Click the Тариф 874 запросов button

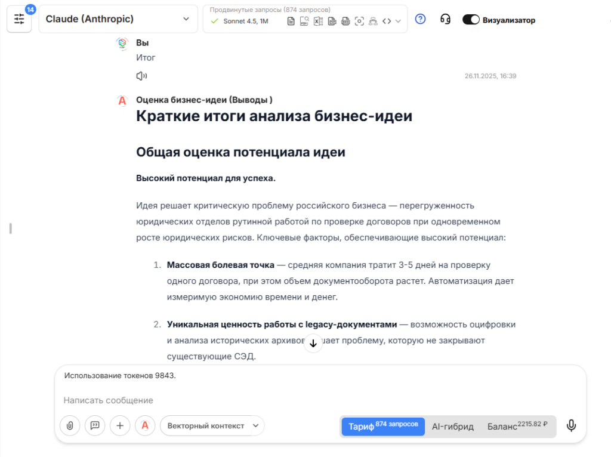coord(382,426)
